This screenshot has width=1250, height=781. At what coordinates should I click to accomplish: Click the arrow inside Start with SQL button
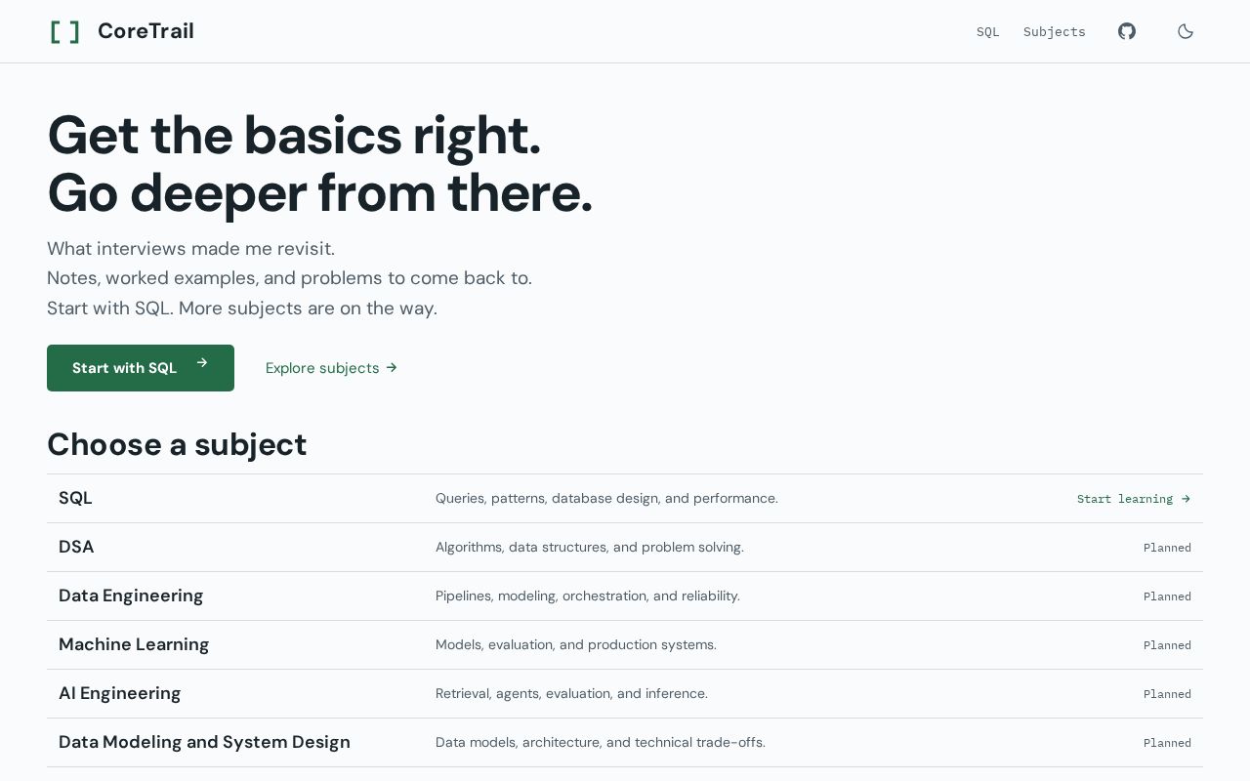pyautogui.click(x=202, y=363)
